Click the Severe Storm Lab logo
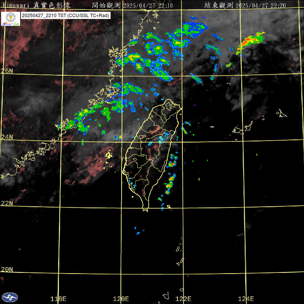 (11, 19)
